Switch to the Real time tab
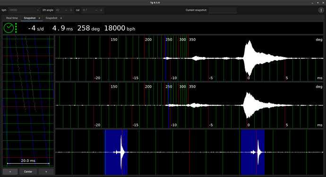326x177 pixels. point(12,18)
